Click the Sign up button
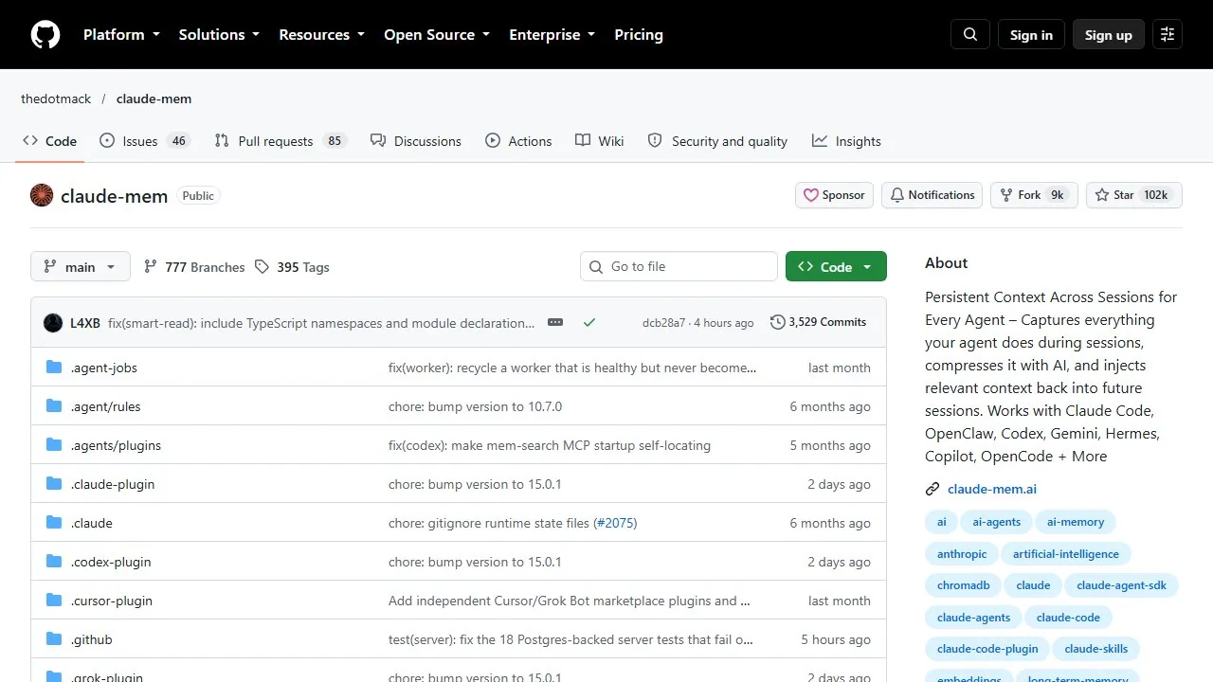 pyautogui.click(x=1109, y=34)
